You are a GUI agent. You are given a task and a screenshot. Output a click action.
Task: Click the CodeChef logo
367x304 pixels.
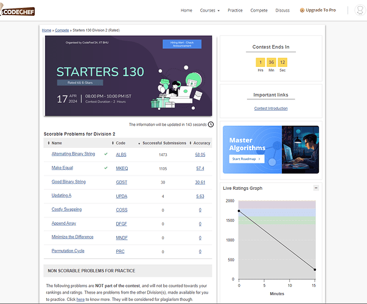tap(18, 10)
